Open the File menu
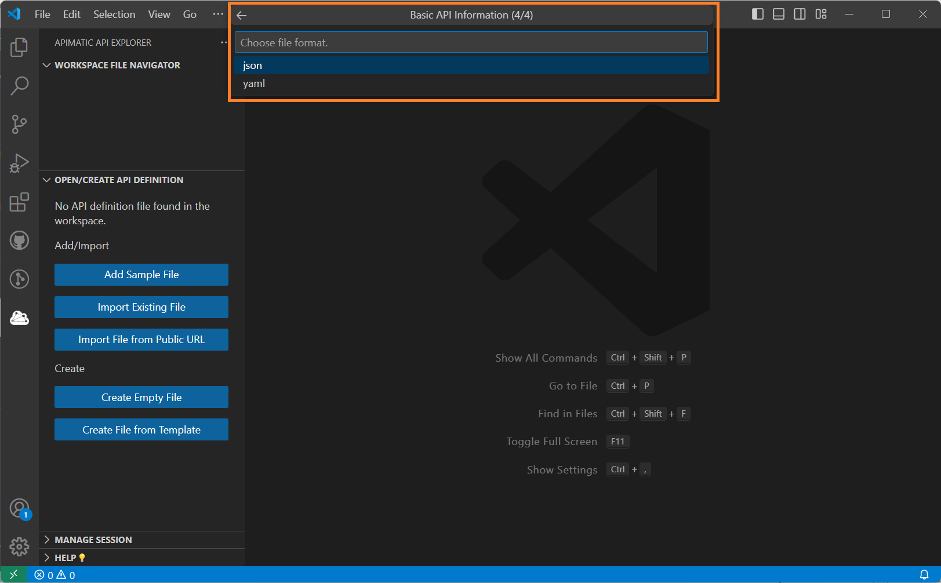 point(42,14)
